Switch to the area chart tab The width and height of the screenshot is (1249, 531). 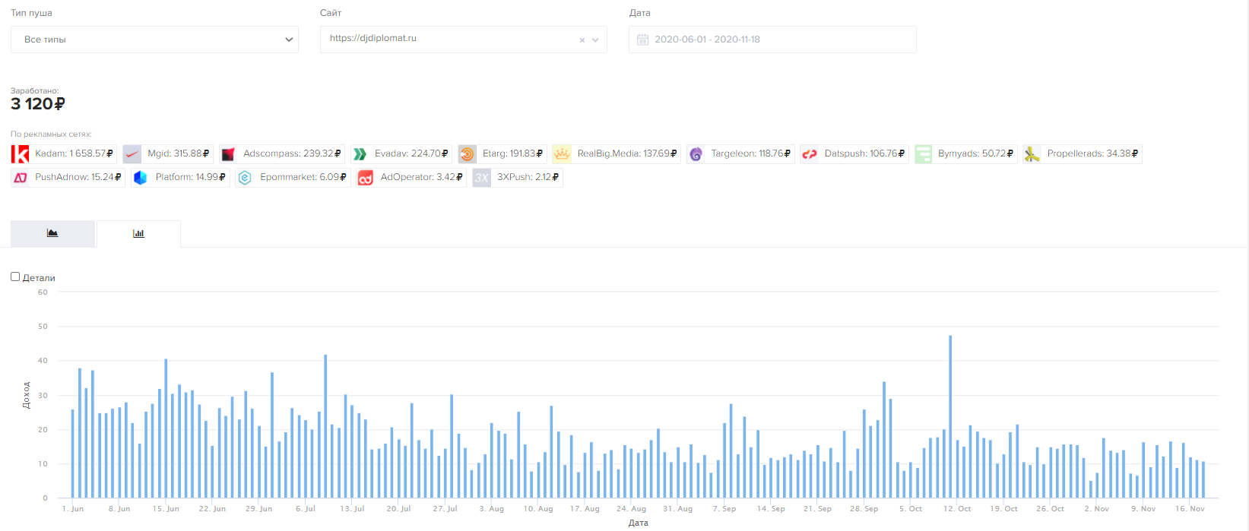click(52, 233)
